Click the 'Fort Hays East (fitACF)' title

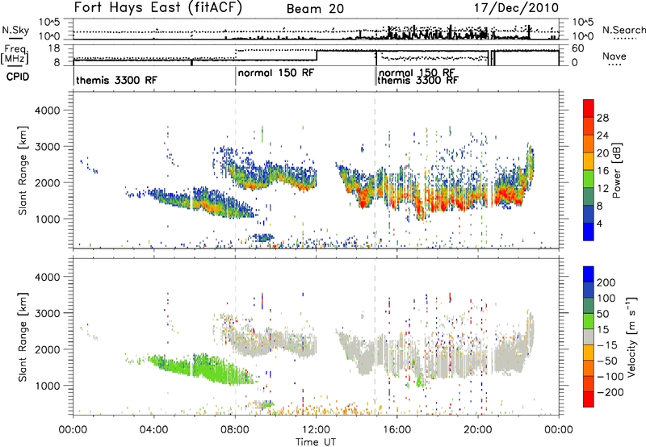tap(157, 8)
